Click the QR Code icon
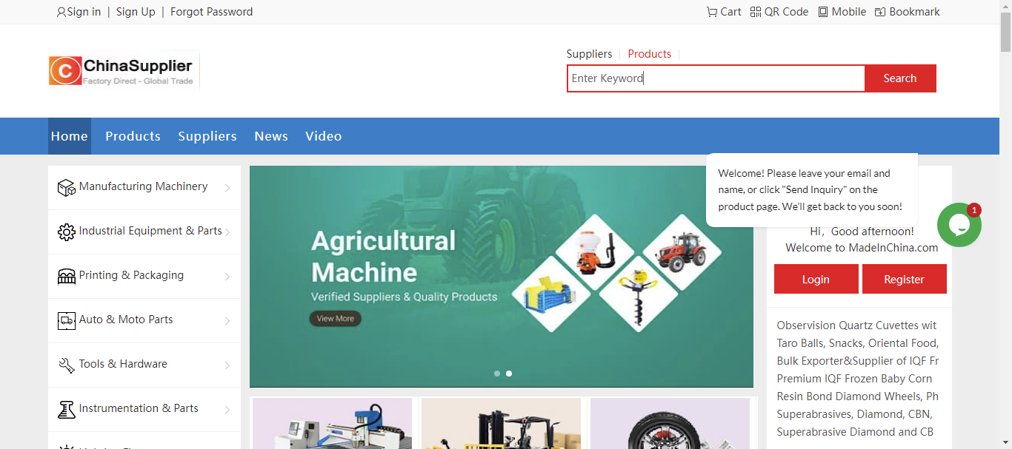 (x=756, y=12)
